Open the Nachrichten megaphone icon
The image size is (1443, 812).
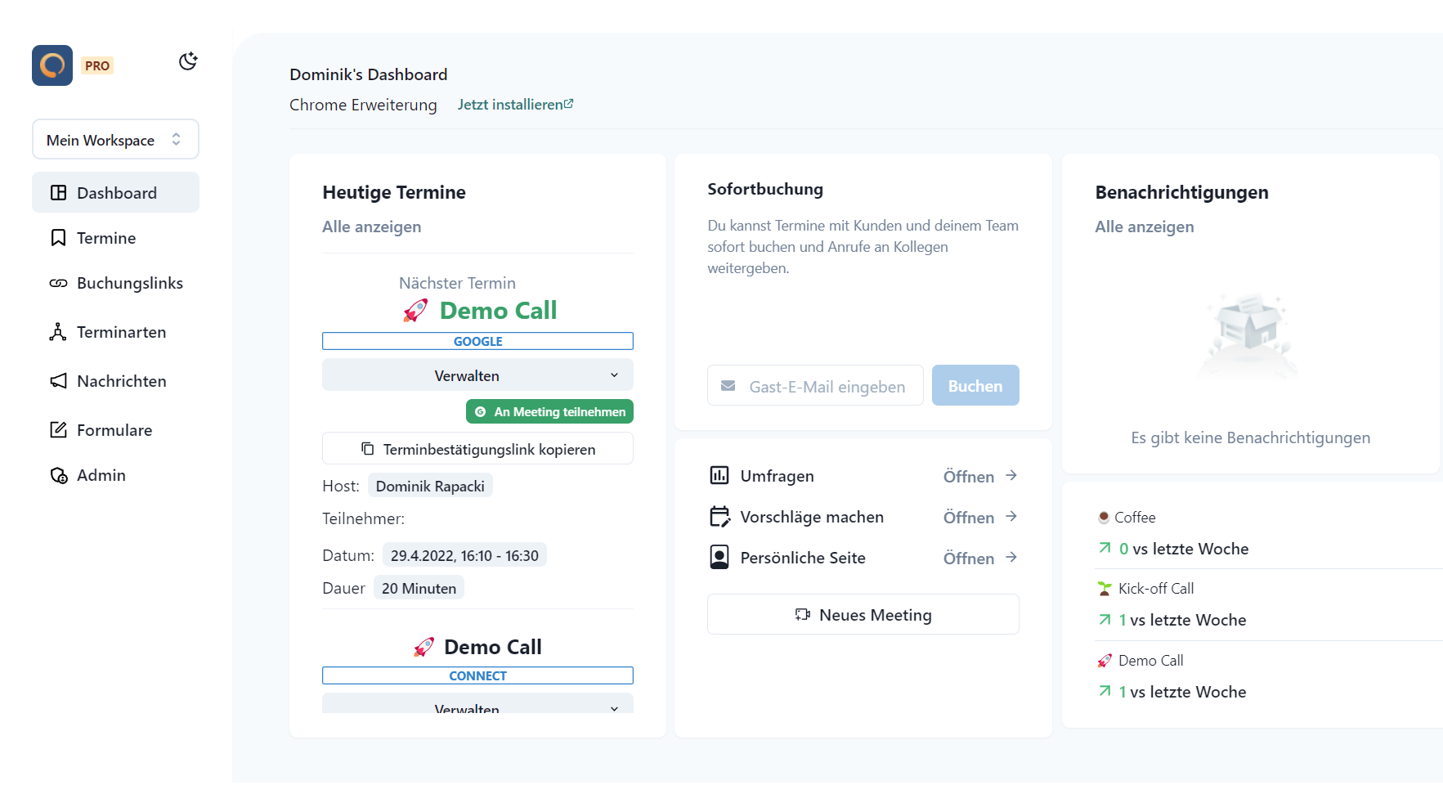tap(58, 381)
